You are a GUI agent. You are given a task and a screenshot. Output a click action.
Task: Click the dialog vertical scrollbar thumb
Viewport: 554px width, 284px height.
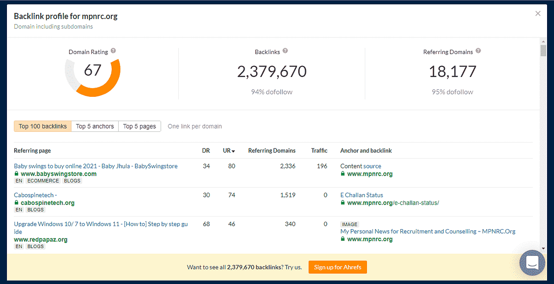543,50
